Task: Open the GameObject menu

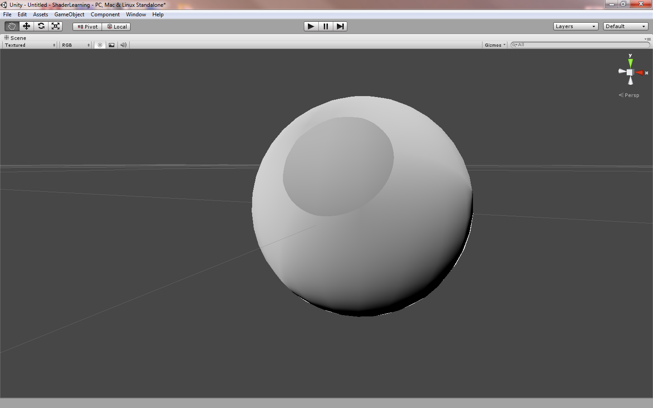Action: click(x=69, y=15)
